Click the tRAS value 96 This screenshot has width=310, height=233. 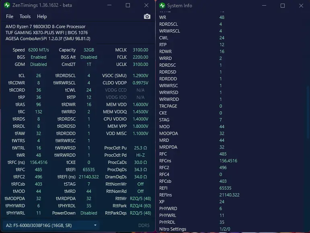[x=39, y=104]
